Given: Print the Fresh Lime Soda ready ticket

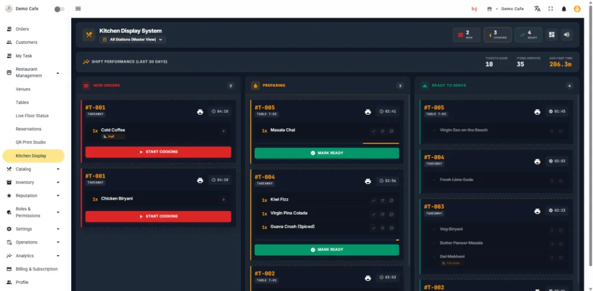Looking at the screenshot, I should 537,161.
